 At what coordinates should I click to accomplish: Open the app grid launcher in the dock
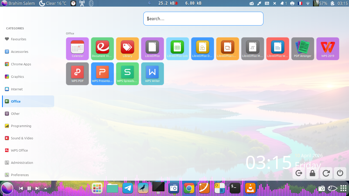click(x=97, y=188)
